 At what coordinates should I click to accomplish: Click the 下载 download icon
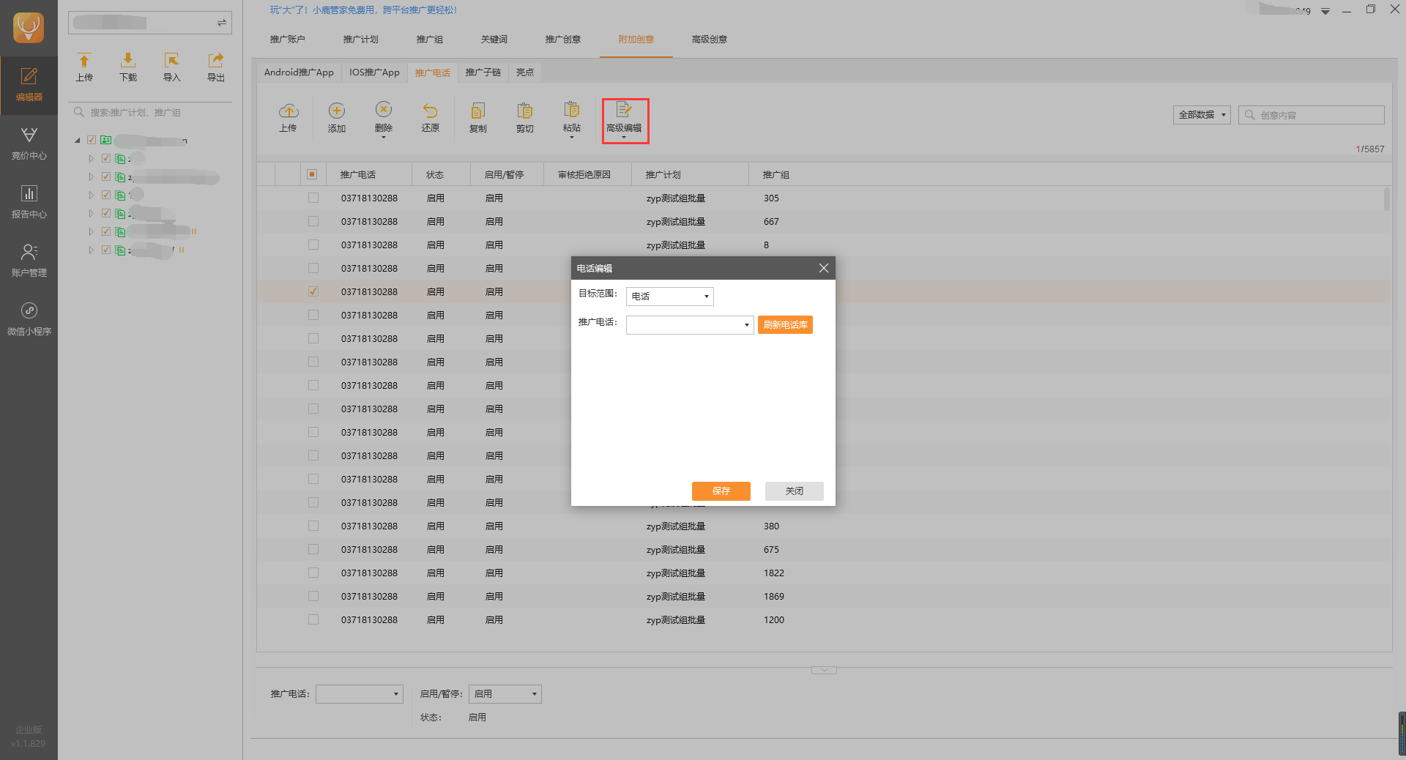coord(128,67)
